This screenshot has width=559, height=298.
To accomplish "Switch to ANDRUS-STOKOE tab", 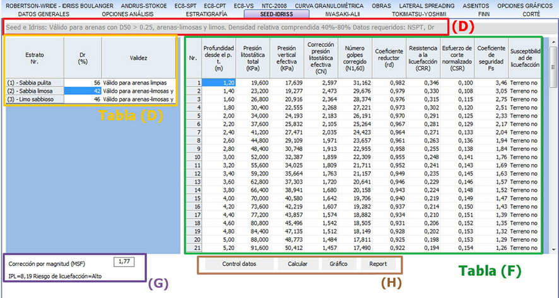I will (x=144, y=6).
